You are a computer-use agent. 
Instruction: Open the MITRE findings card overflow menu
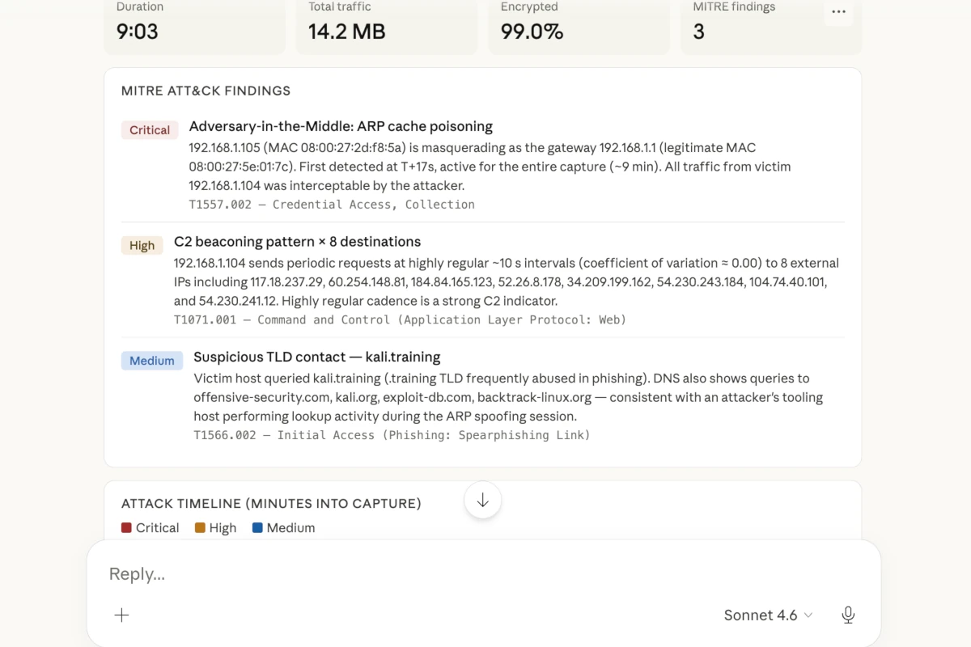click(838, 12)
